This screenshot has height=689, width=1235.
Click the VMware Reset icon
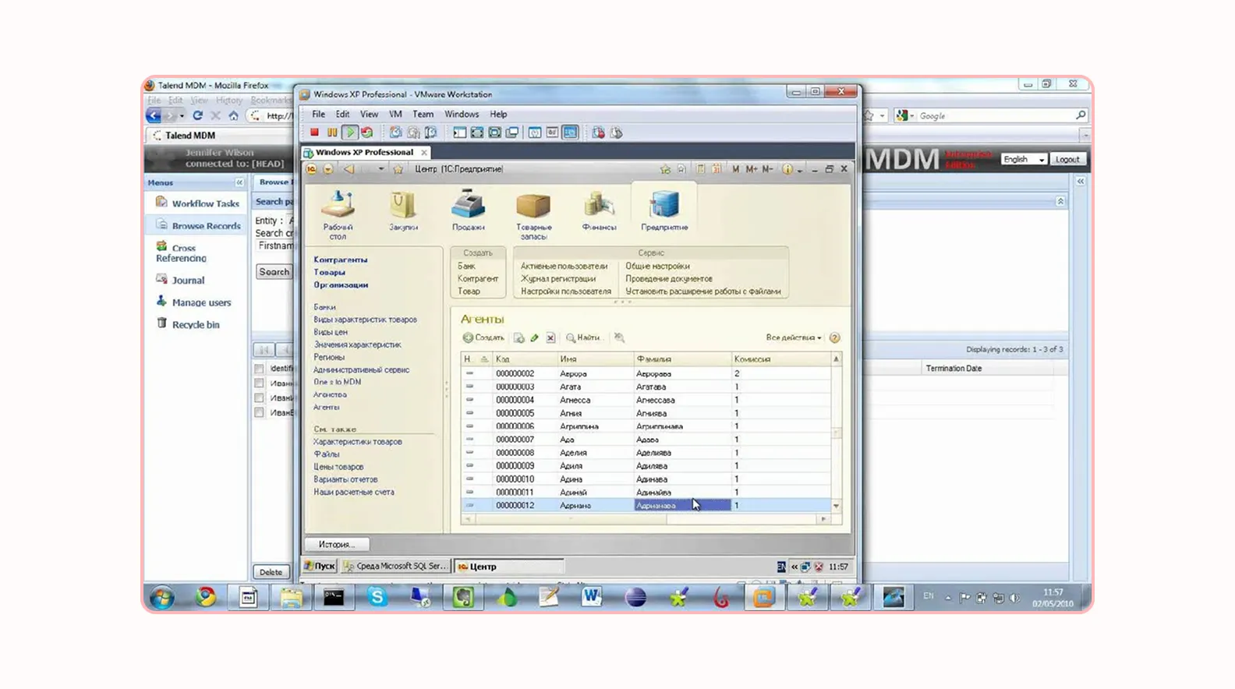coord(366,132)
